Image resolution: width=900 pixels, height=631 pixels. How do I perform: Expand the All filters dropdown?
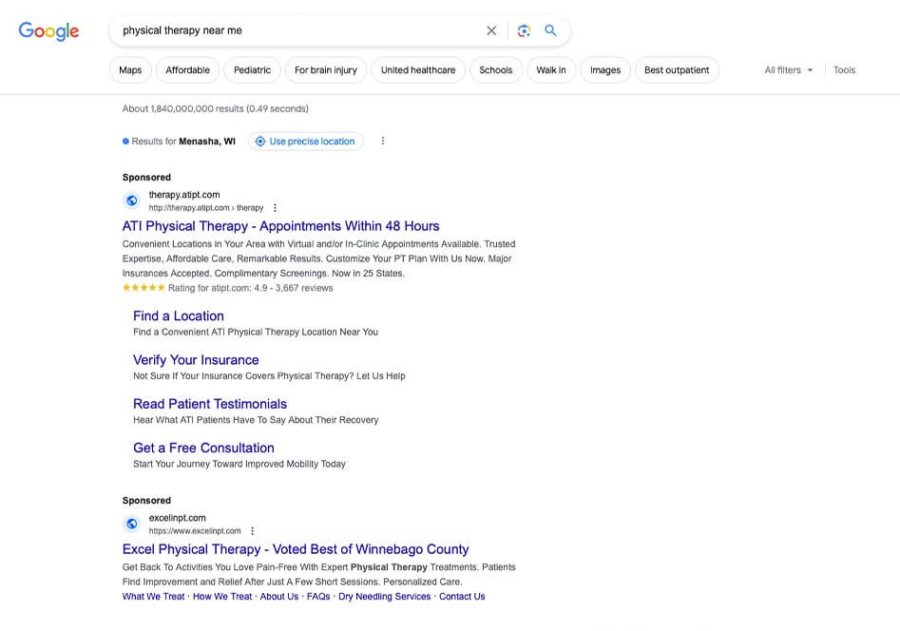pos(788,70)
